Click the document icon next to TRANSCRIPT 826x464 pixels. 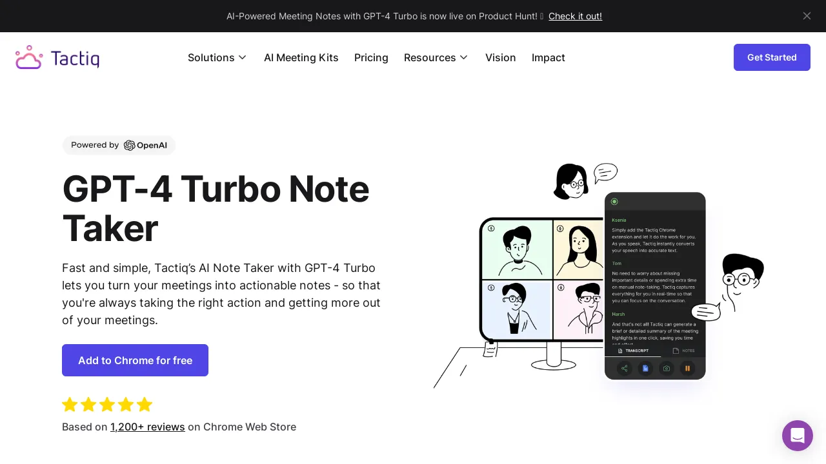(x=619, y=351)
